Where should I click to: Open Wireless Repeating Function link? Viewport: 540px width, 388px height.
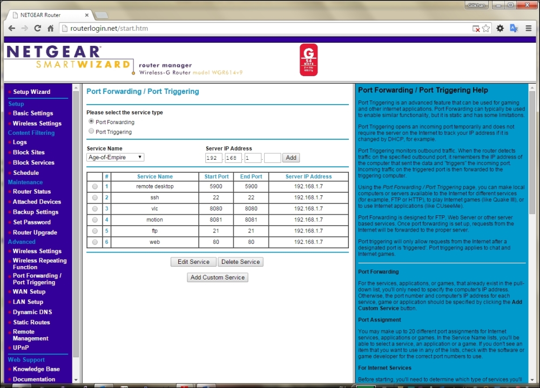[x=39, y=264]
